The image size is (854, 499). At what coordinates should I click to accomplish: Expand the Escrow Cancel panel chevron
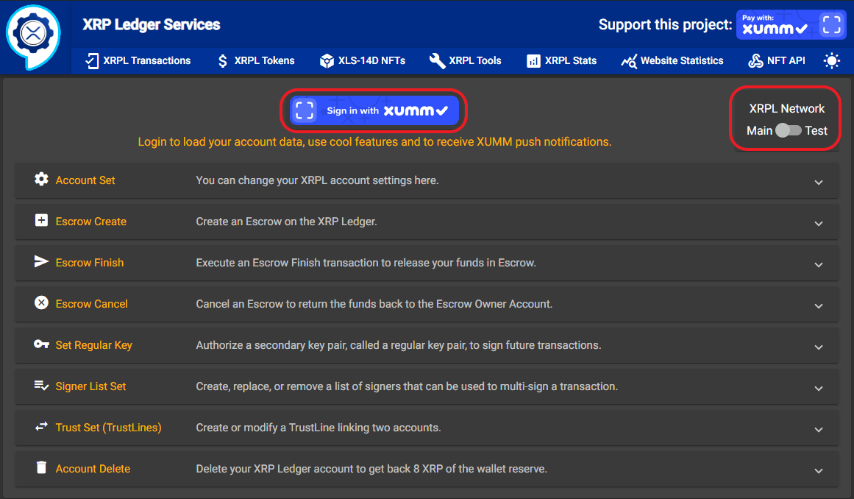(819, 306)
